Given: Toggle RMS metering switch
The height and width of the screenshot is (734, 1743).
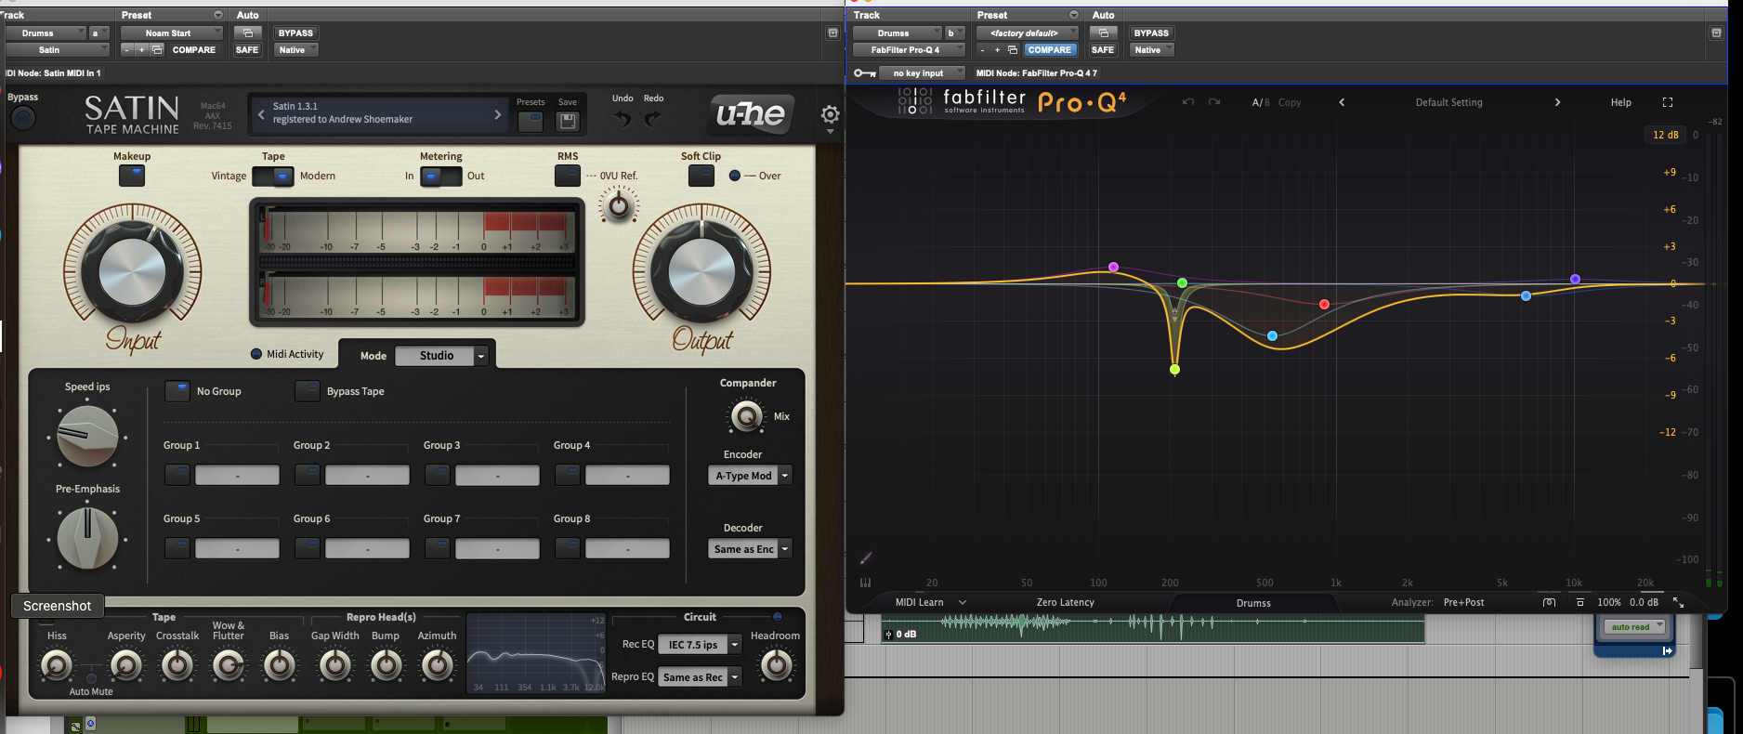Looking at the screenshot, I should coord(568,175).
